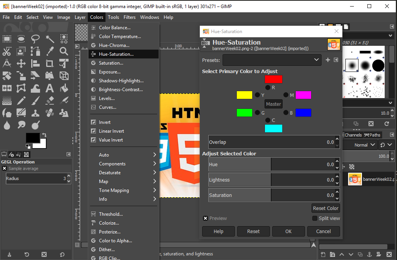The width and height of the screenshot is (397, 260).
Task: Switch to the Channels tab
Action: pos(353,135)
